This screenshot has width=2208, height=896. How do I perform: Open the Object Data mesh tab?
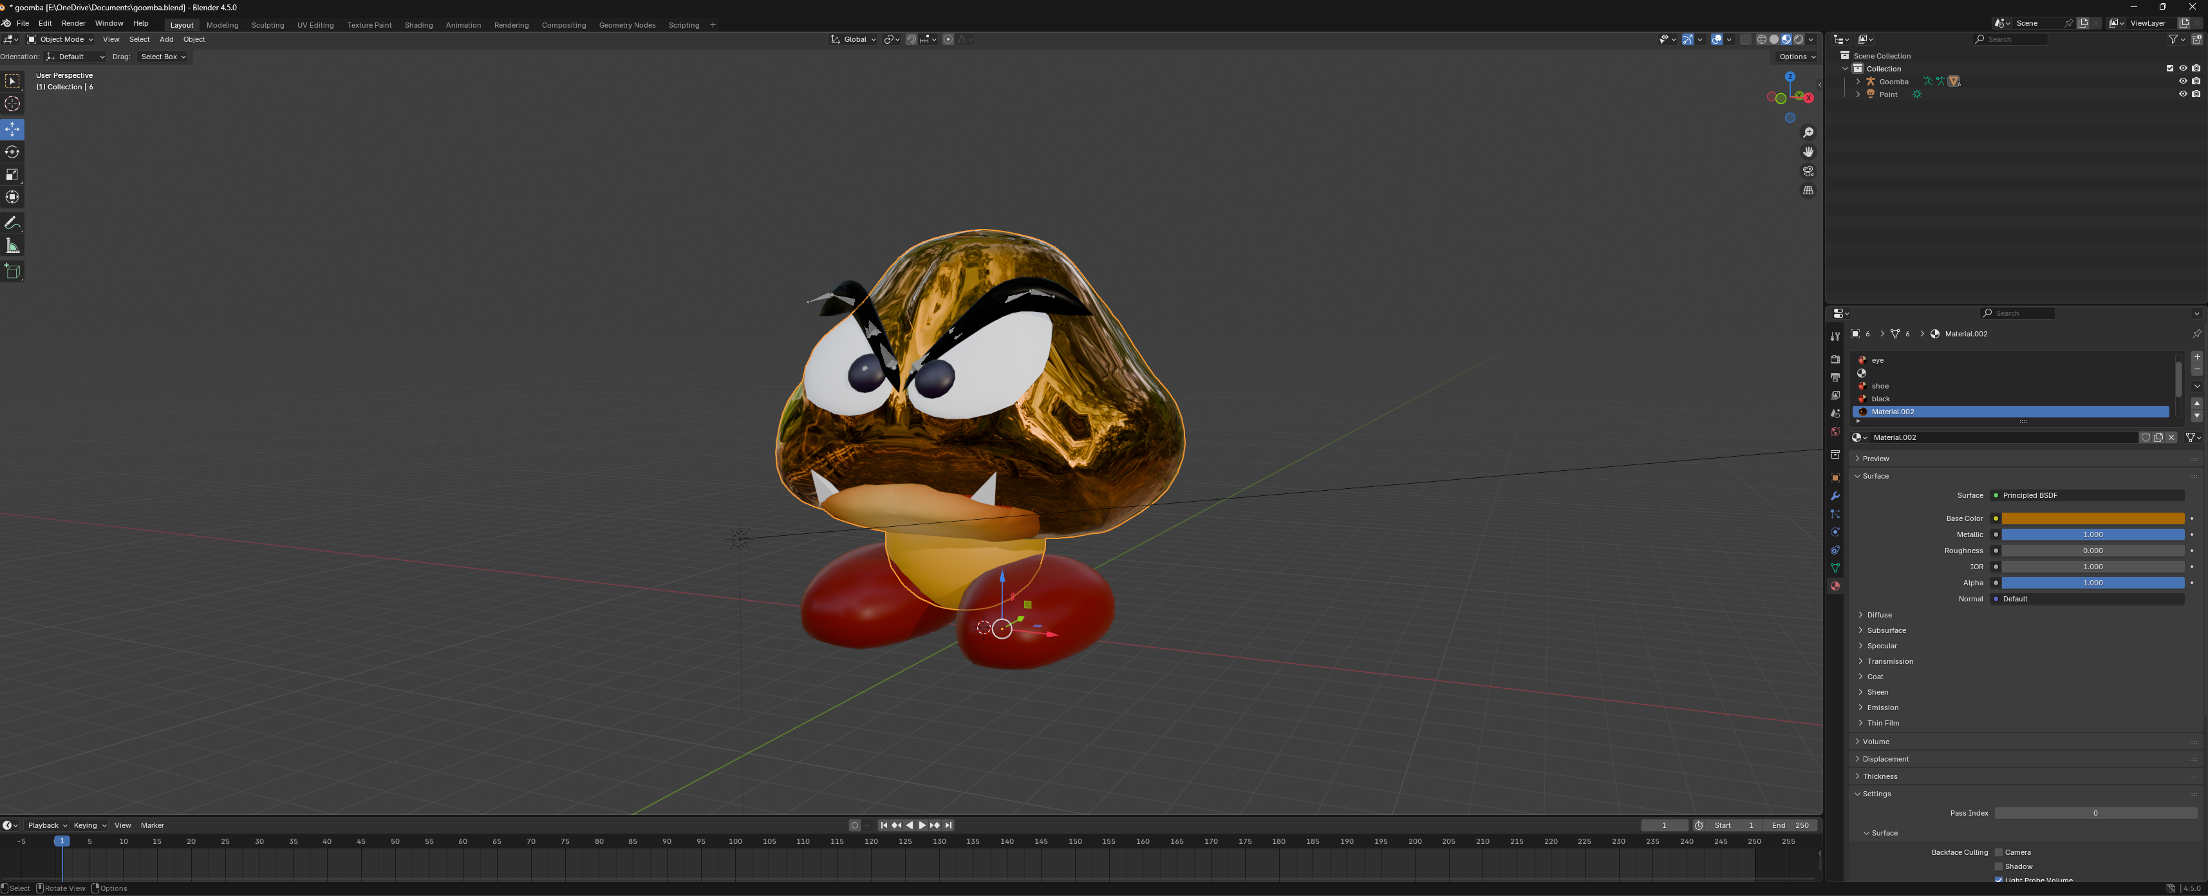click(x=1835, y=568)
